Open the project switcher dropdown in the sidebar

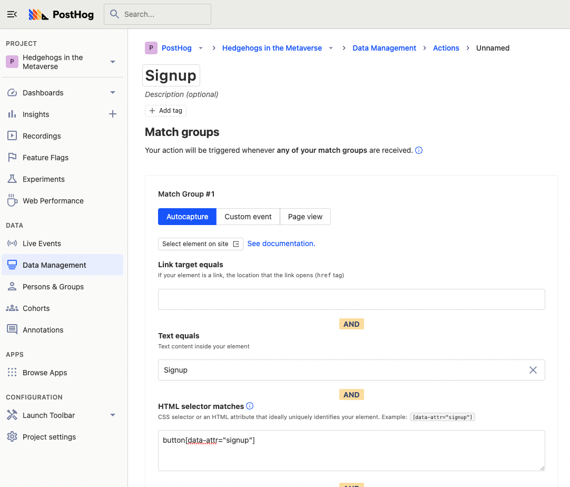[x=112, y=62]
